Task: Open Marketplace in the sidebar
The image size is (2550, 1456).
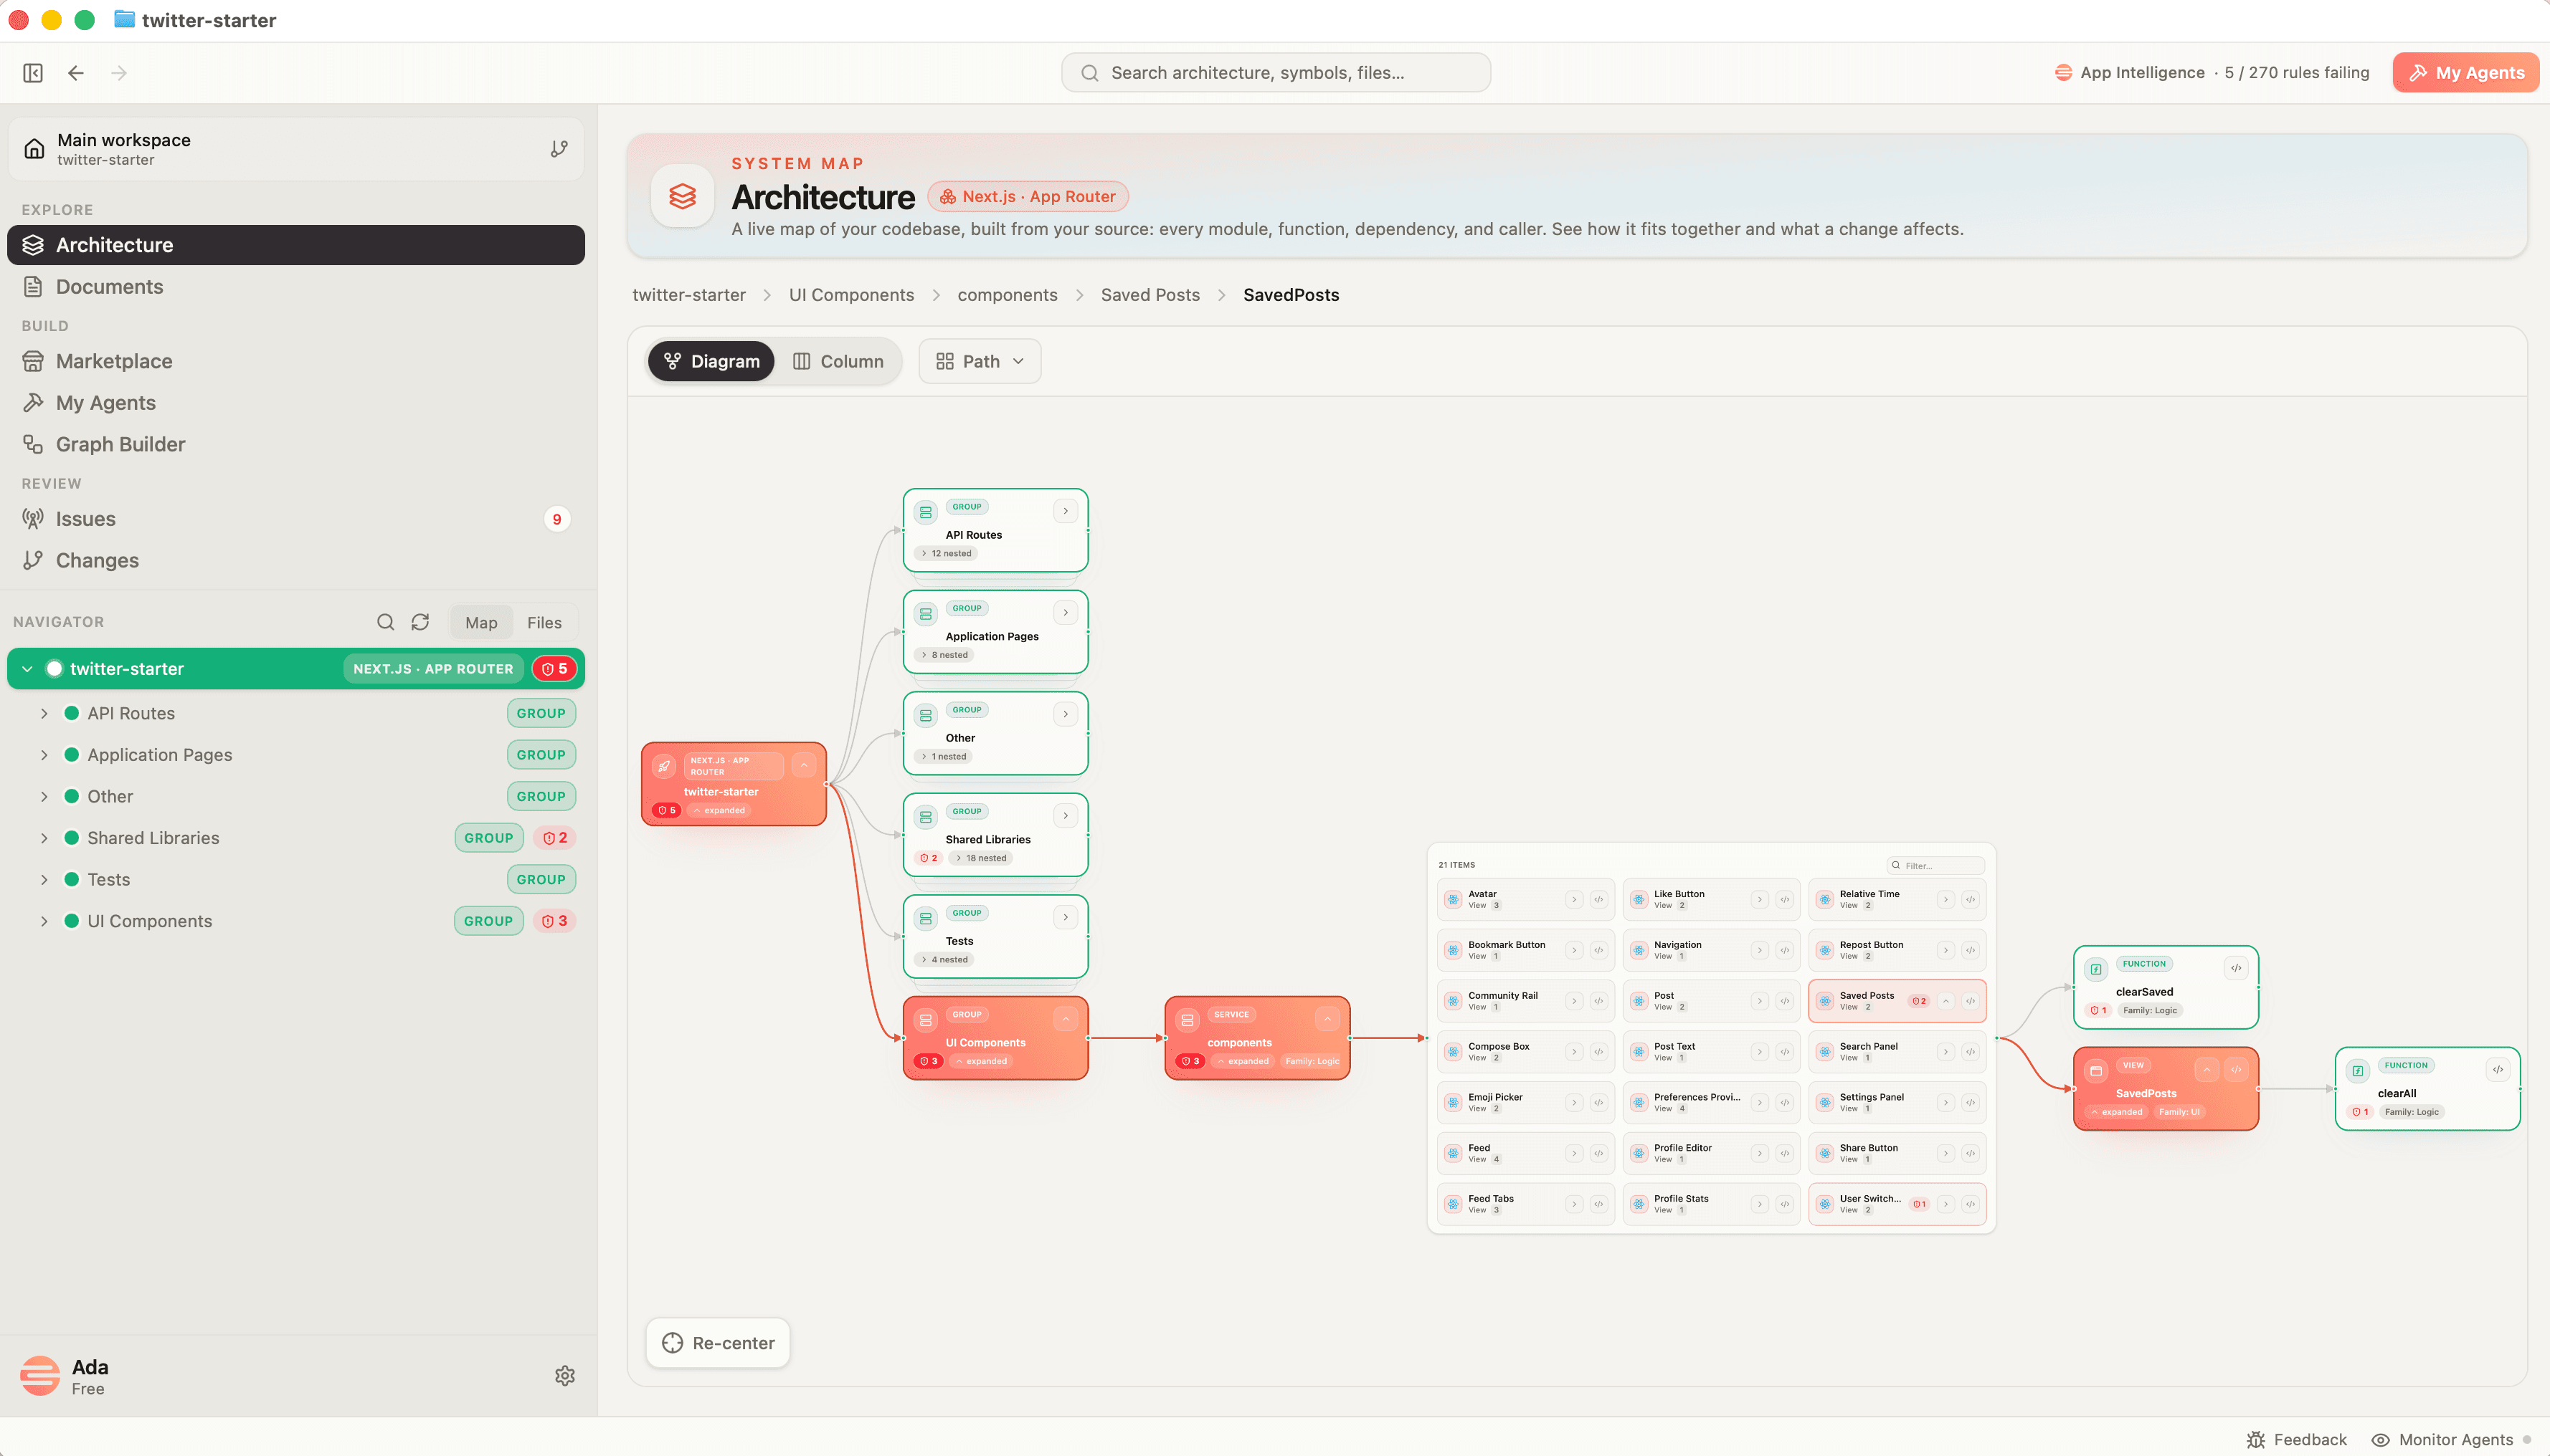Action: 296,361
